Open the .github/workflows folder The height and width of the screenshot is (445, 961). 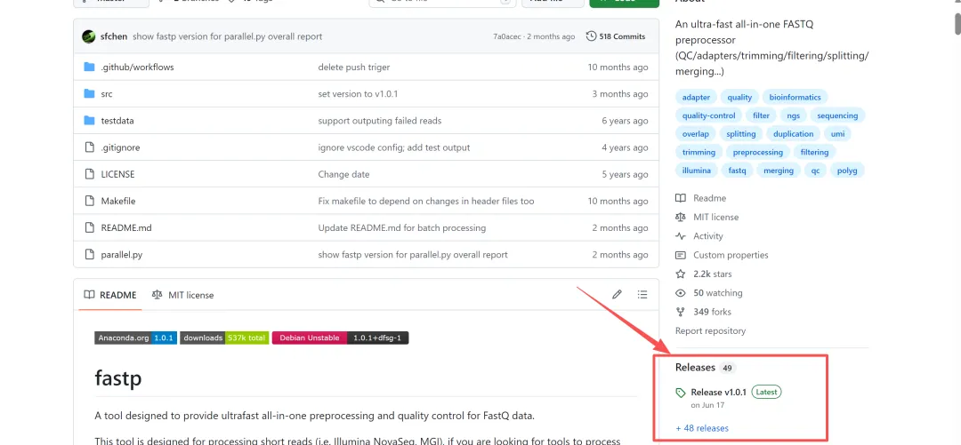[x=137, y=68]
